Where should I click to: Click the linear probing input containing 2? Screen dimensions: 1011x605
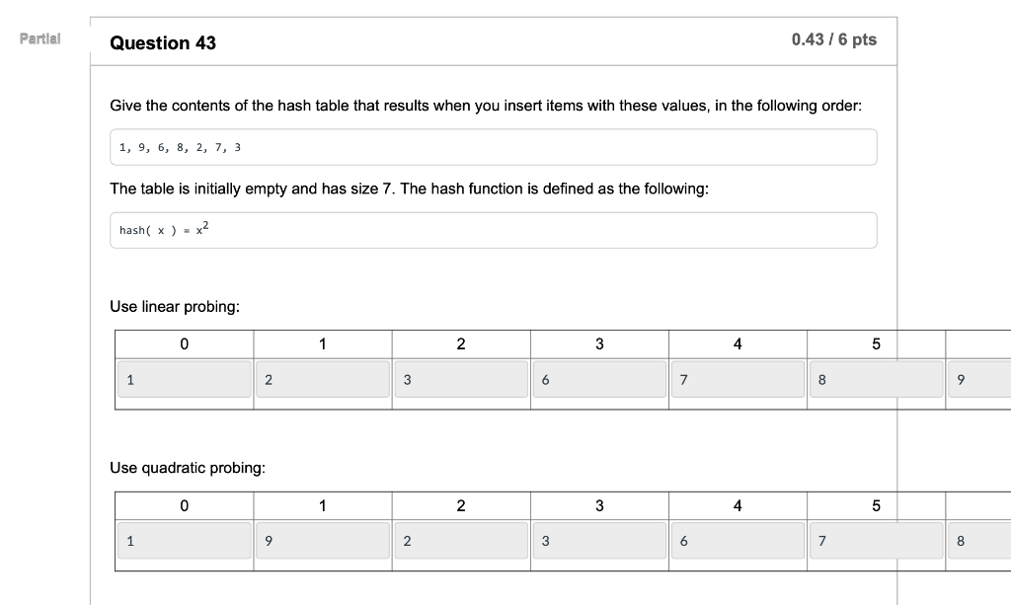click(x=323, y=378)
